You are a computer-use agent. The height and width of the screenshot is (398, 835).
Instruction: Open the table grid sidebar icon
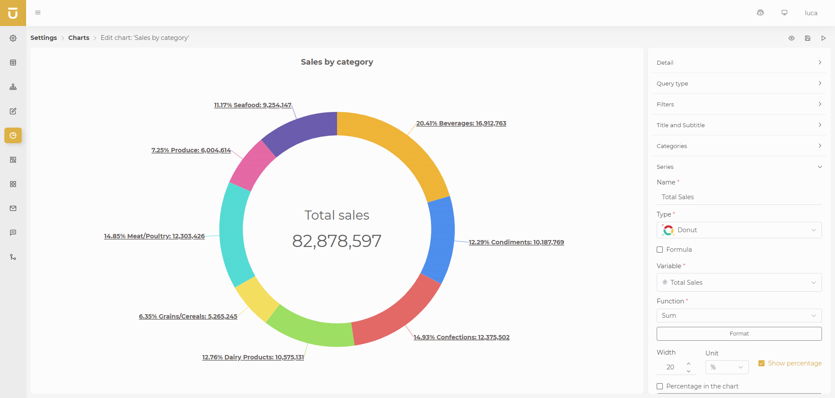13,62
